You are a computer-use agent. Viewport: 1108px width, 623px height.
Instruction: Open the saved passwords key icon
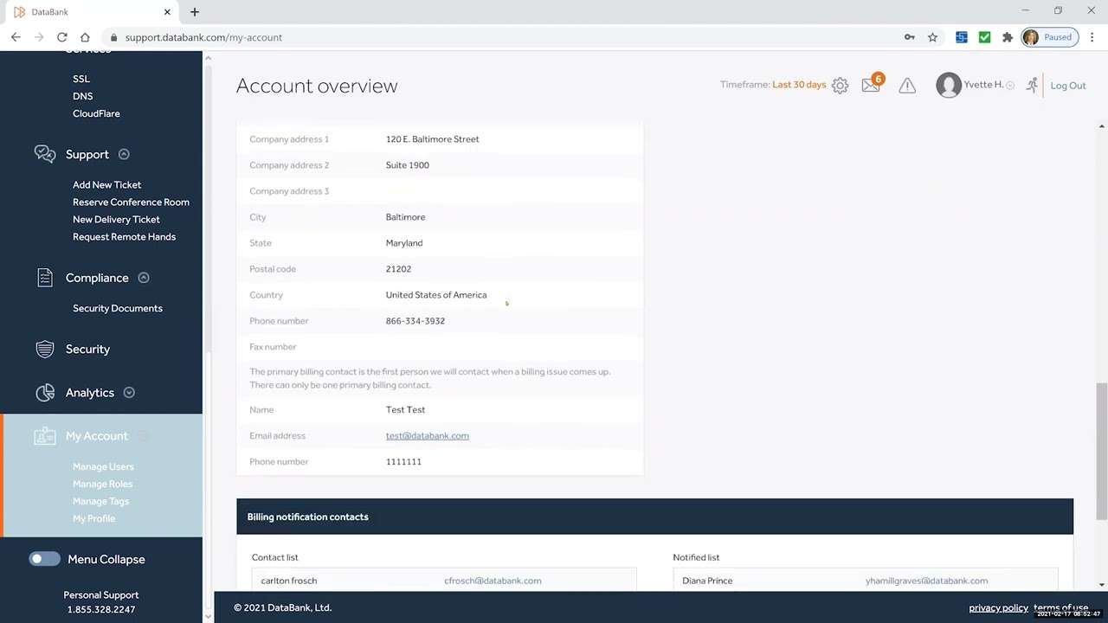coord(909,37)
